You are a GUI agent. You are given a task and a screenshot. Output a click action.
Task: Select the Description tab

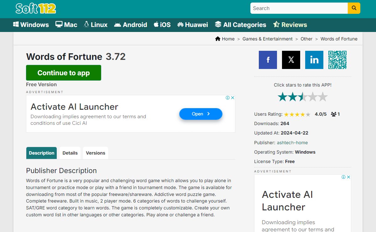pyautogui.click(x=41, y=153)
